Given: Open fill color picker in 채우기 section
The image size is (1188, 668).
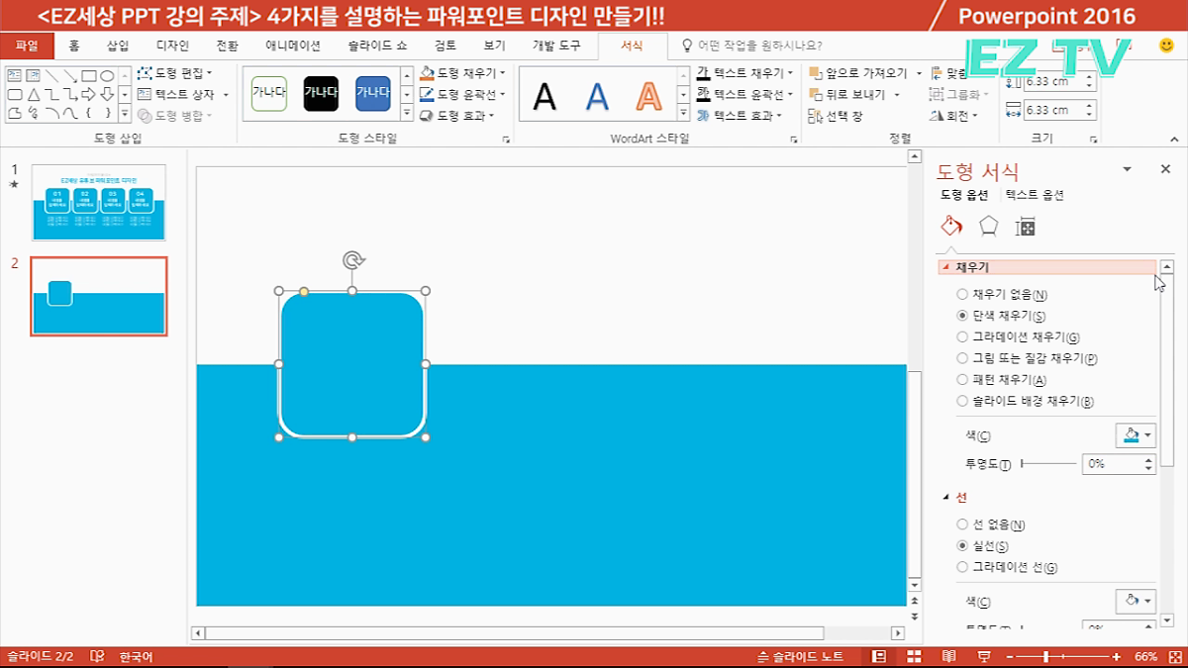Looking at the screenshot, I should coord(1136,434).
